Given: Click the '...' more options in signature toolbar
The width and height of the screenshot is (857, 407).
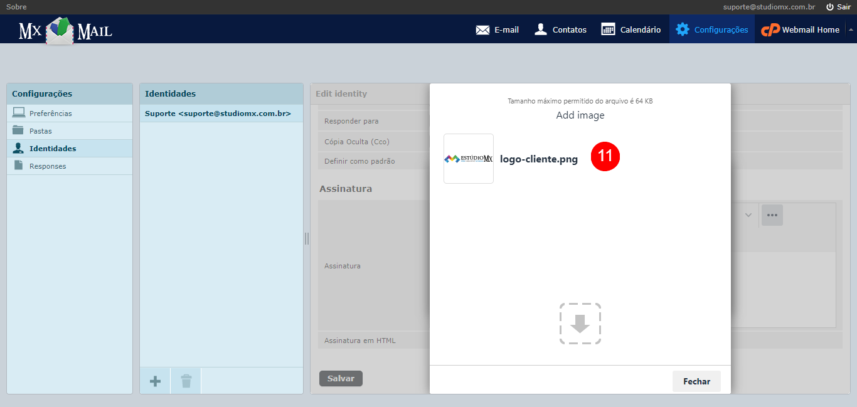Looking at the screenshot, I should point(772,214).
